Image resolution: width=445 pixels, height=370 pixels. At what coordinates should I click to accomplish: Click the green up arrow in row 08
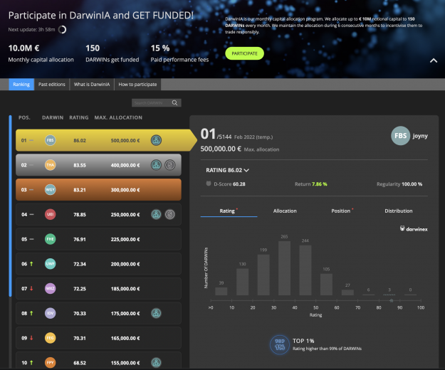pos(31,313)
